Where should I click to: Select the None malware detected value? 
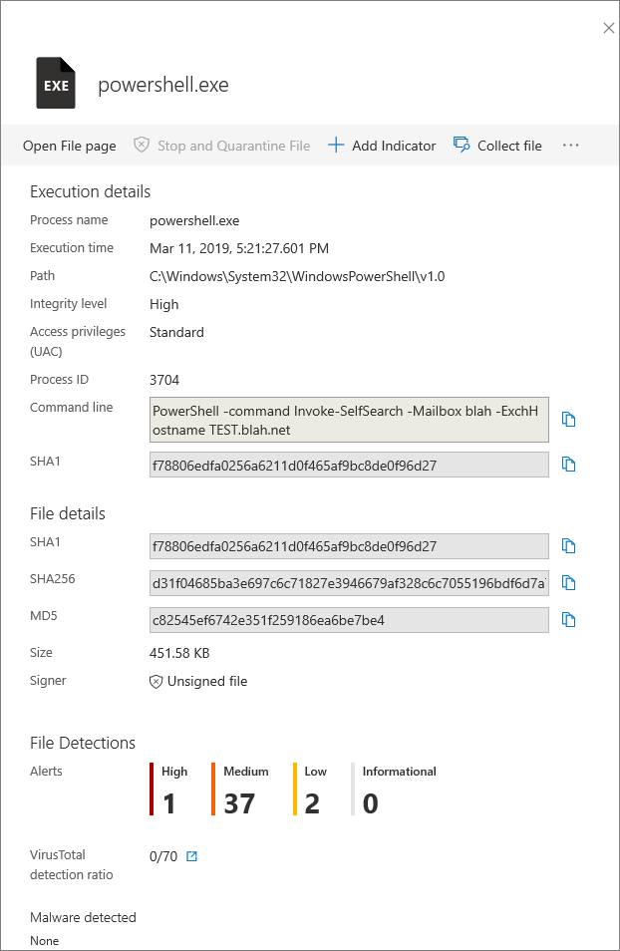click(x=44, y=941)
